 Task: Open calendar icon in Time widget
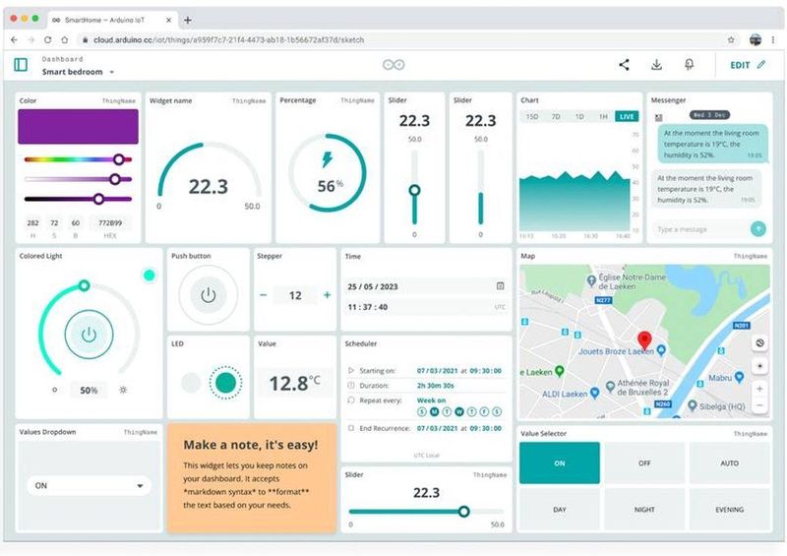coord(500,286)
